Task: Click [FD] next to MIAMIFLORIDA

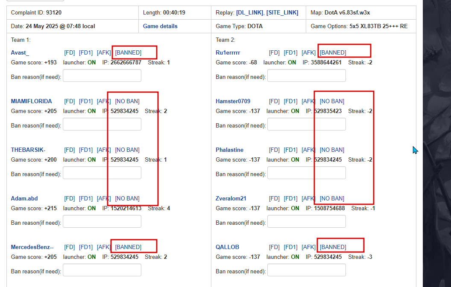Action: [x=70, y=101]
